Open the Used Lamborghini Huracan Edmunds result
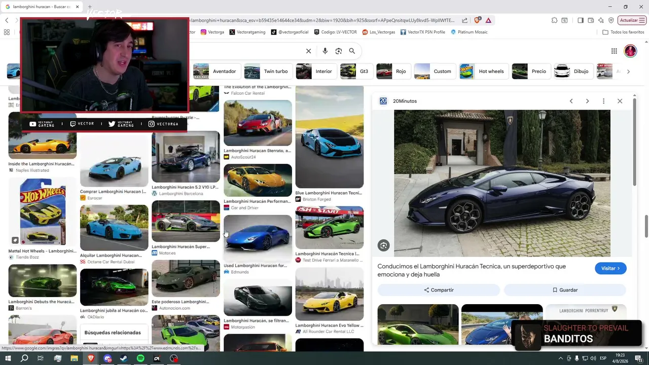The width and height of the screenshot is (649, 365). tap(258, 238)
